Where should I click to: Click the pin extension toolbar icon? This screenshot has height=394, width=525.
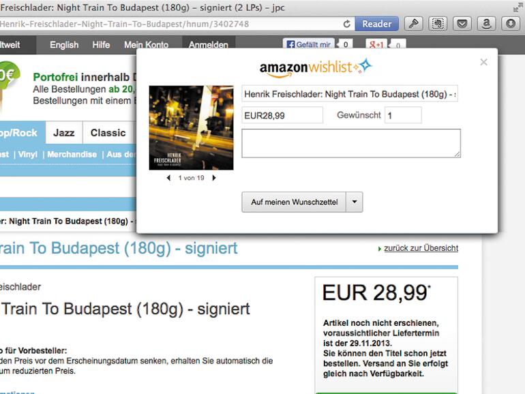coord(413,24)
